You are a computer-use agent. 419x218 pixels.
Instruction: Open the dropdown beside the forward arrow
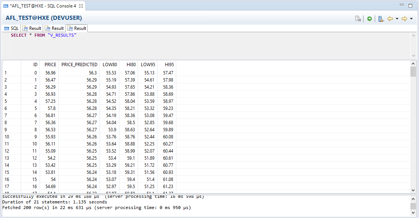(x=411, y=19)
